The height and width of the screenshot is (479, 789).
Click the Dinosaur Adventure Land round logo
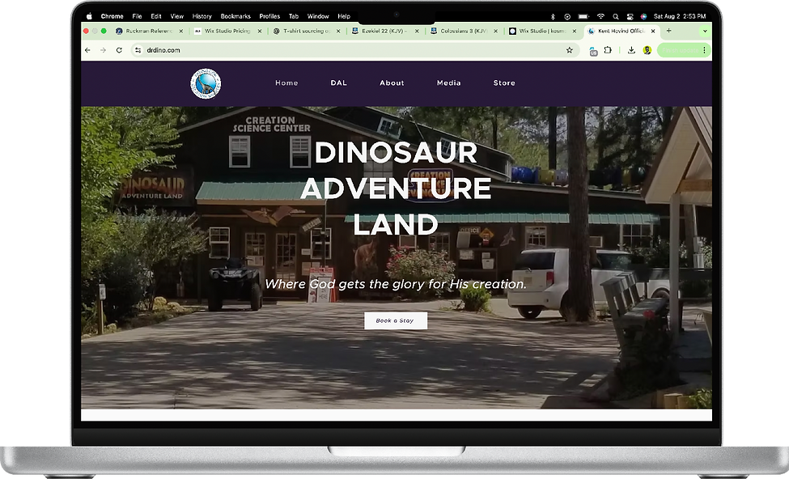pyautogui.click(x=206, y=83)
